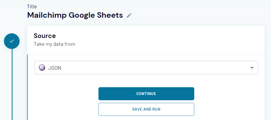This screenshot has width=271, height=120.
Task: Click the 'Title' label above the name
Action: (32, 7)
